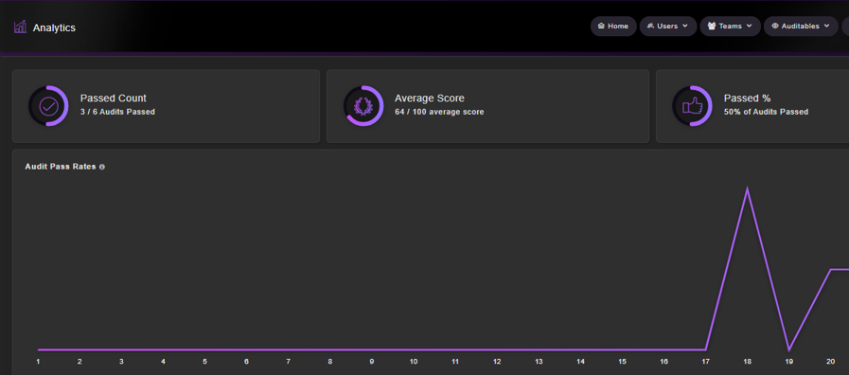Select the chart peak at day 18

pyautogui.click(x=747, y=189)
